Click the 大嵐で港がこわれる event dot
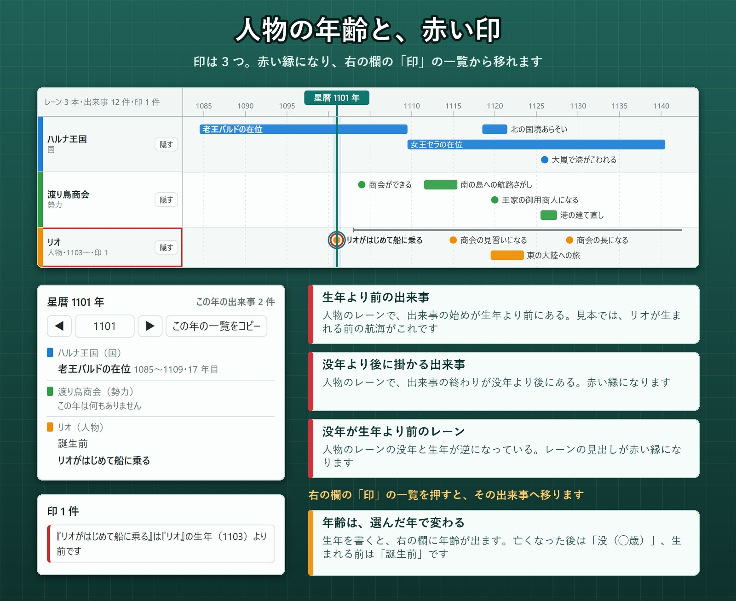 point(545,160)
